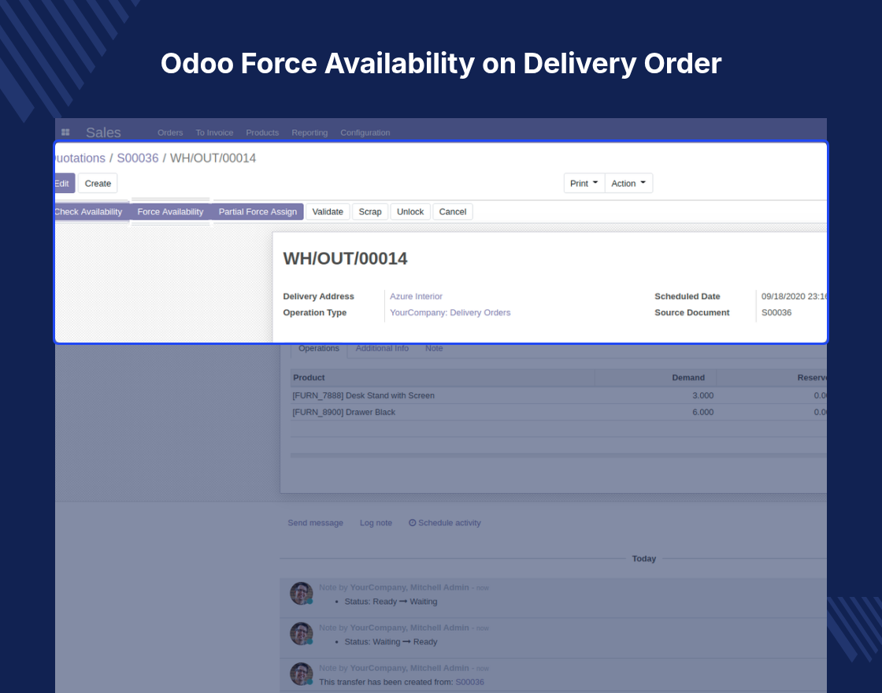
Task: Open Azure Interior delivery address link
Action: pyautogui.click(x=417, y=296)
